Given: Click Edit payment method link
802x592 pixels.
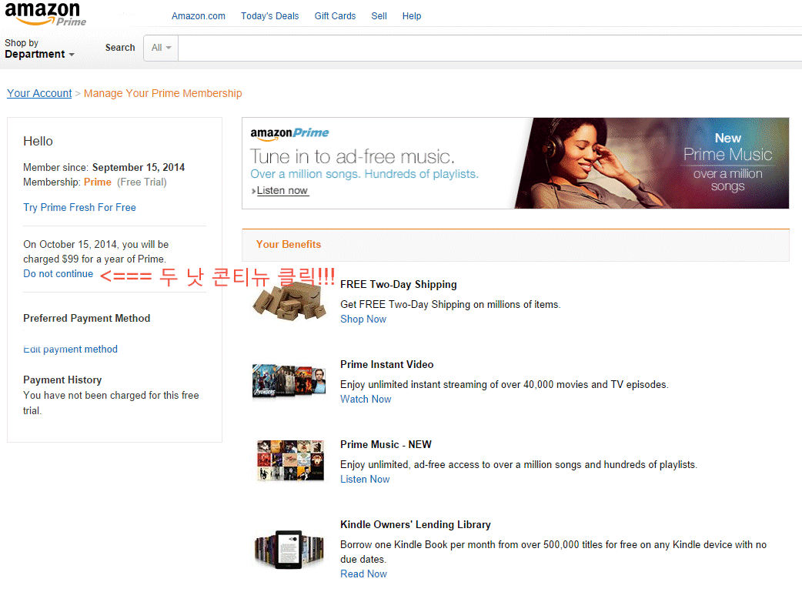Looking at the screenshot, I should [x=70, y=350].
